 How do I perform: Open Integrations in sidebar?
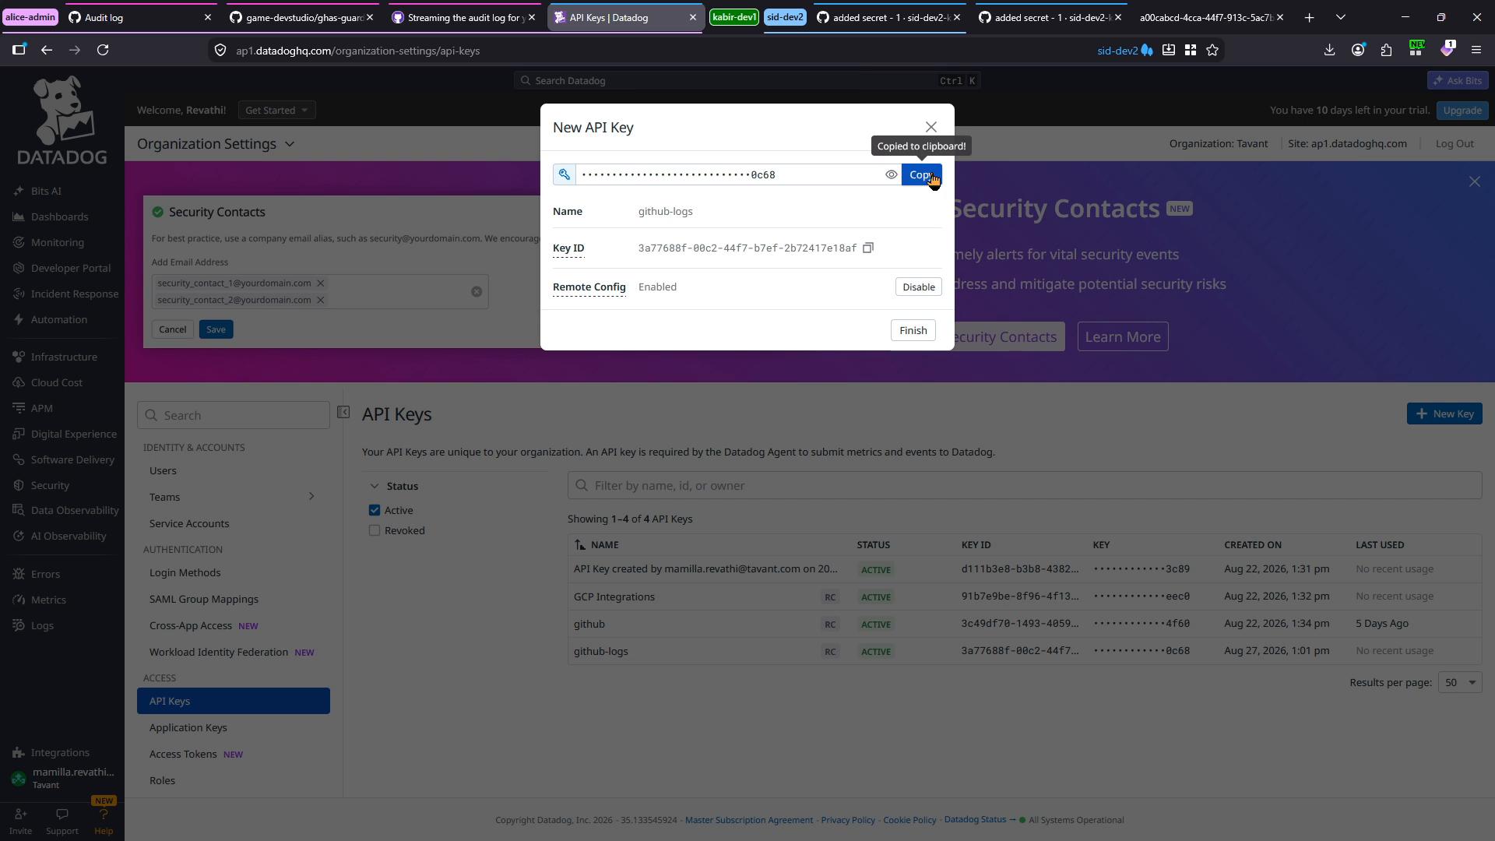pyautogui.click(x=60, y=752)
